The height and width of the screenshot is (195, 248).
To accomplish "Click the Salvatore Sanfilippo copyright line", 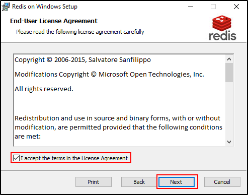I will point(82,60).
